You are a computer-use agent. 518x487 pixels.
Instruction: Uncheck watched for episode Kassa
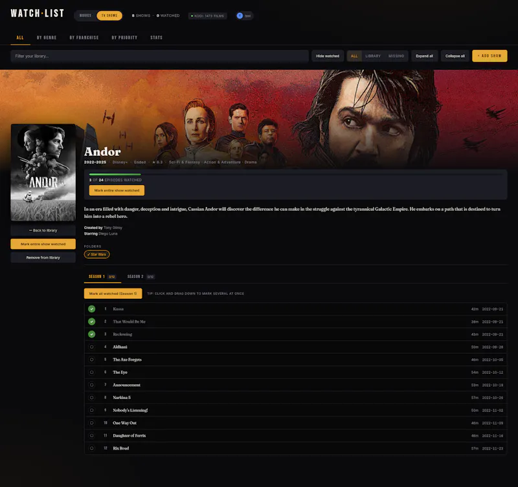[x=92, y=309]
